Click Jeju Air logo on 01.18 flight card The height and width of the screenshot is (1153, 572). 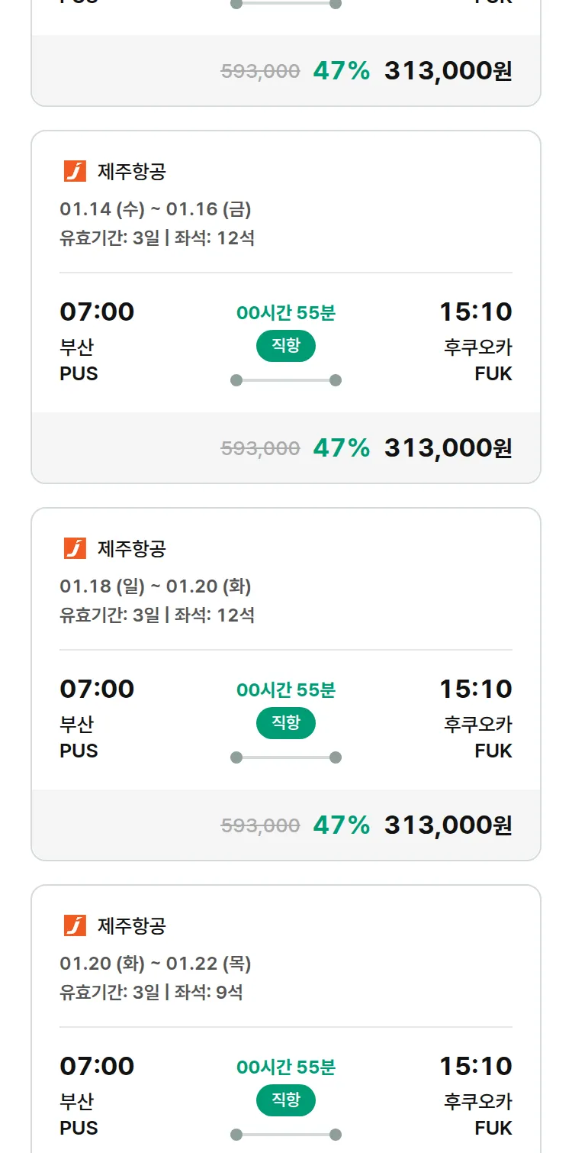pos(75,548)
